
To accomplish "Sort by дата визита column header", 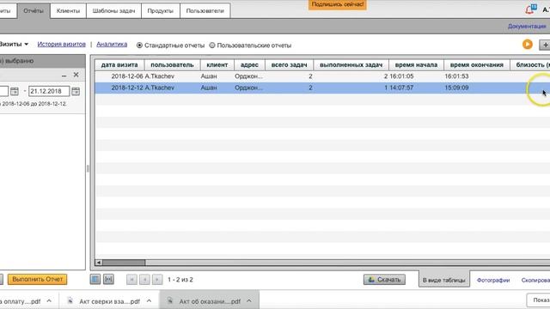I will pos(119,65).
